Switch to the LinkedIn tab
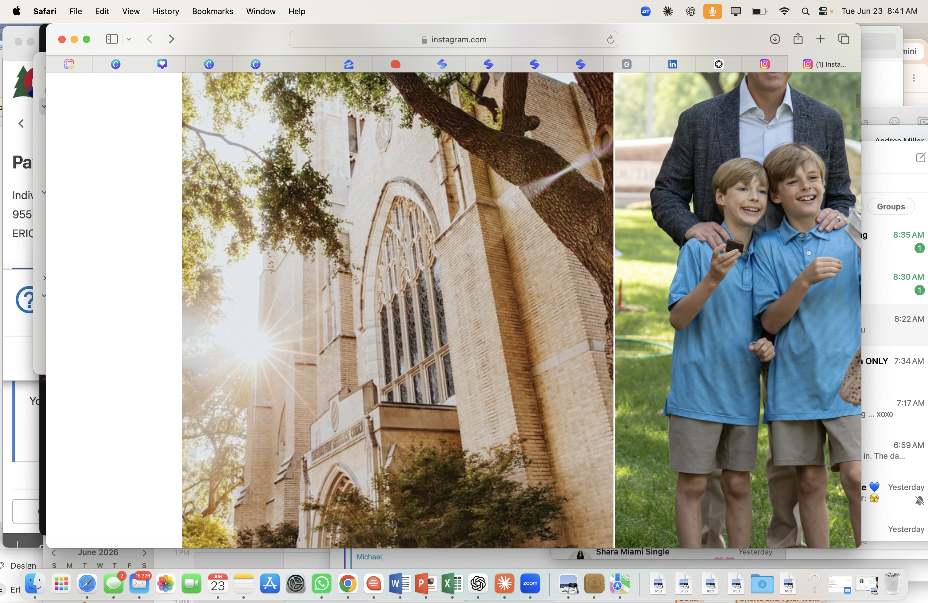The height and width of the screenshot is (603, 928). [x=672, y=64]
